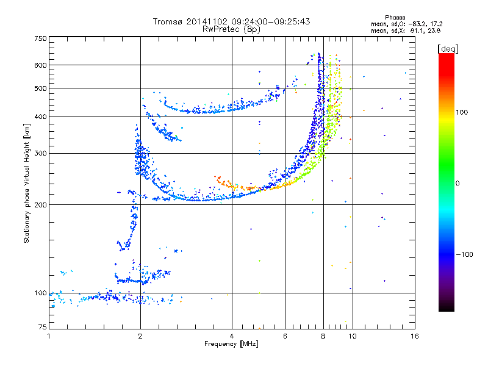
Task: Click the 'Stationary phase Virtual Height [km]' axis label
Action: [x=27, y=183]
